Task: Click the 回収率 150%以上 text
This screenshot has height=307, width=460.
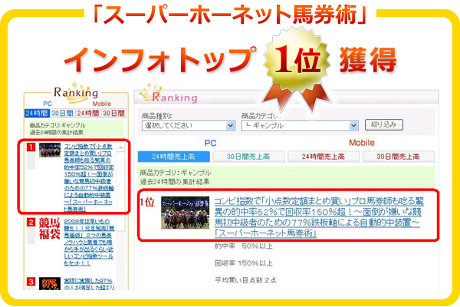Action: coord(244,263)
